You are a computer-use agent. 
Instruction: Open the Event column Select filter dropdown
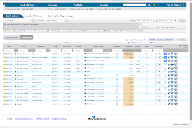coord(23,50)
